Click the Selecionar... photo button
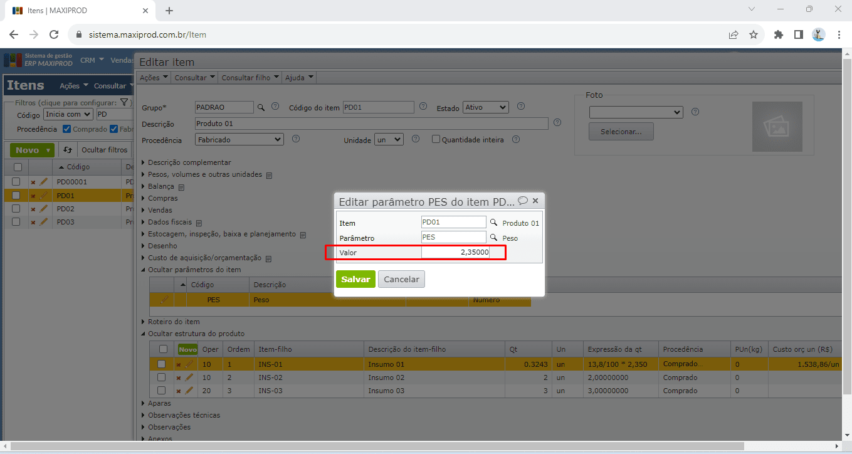852x454 pixels. point(621,132)
